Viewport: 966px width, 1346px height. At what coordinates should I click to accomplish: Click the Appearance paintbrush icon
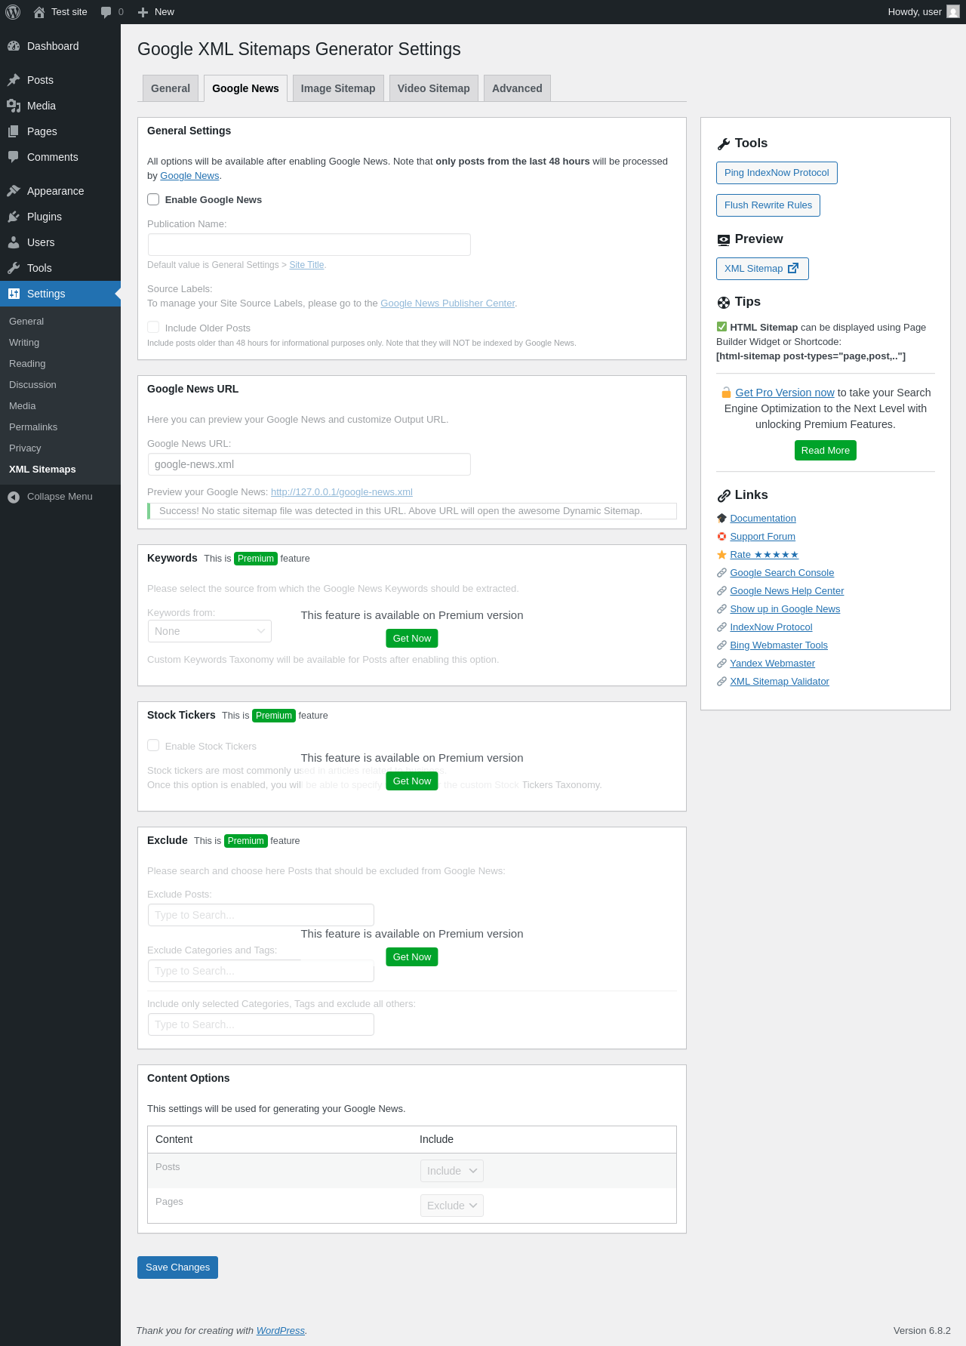click(x=14, y=191)
